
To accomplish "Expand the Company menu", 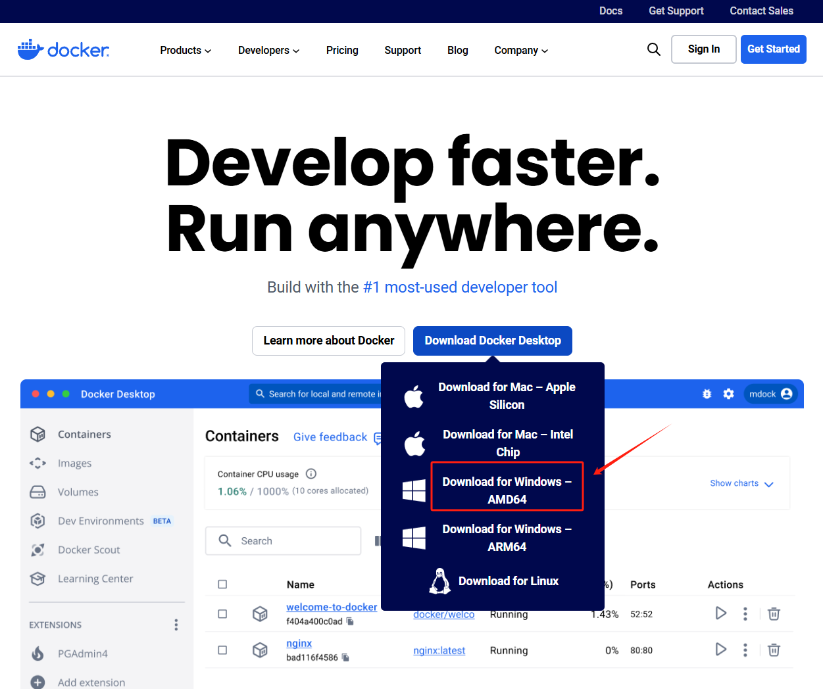I will point(521,50).
